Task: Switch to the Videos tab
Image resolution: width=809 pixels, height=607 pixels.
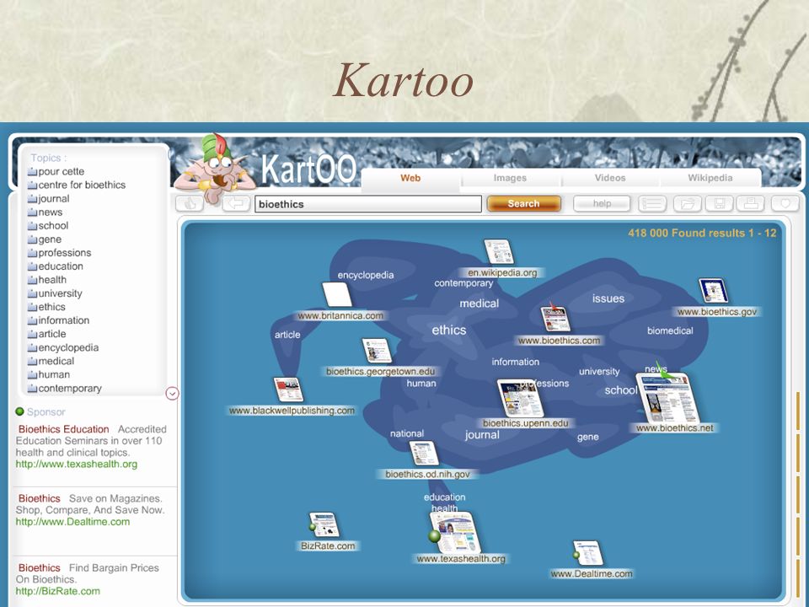Action: [610, 178]
